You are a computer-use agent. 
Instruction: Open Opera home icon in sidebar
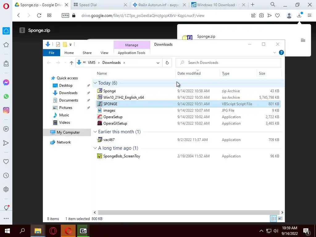click(x=6, y=31)
